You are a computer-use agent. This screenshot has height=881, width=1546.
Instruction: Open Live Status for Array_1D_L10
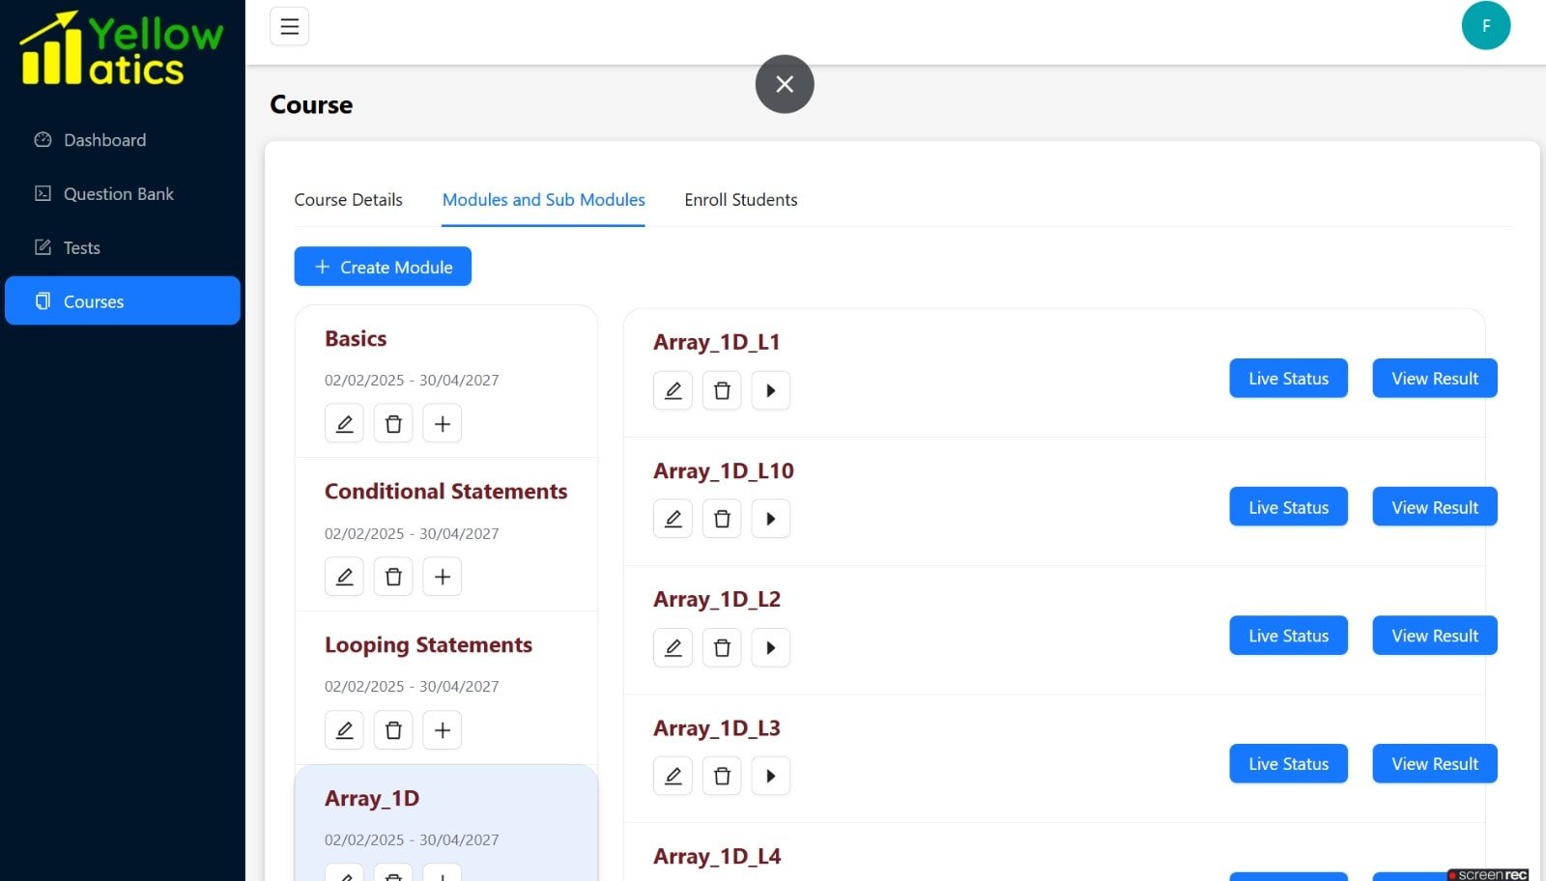[1288, 507]
